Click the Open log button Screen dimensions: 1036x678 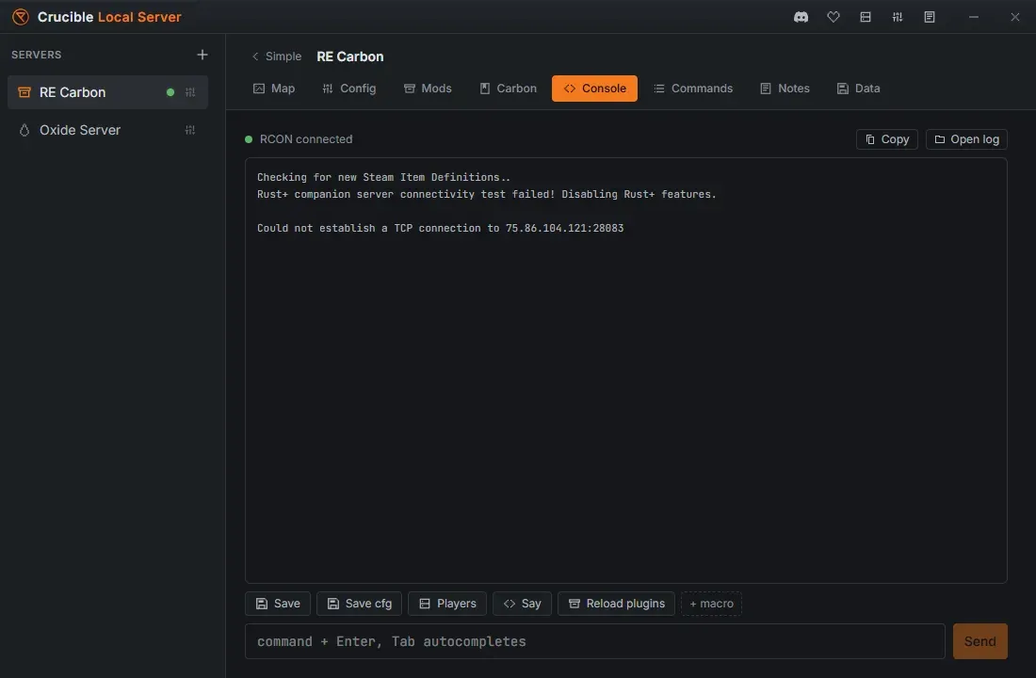pyautogui.click(x=966, y=139)
